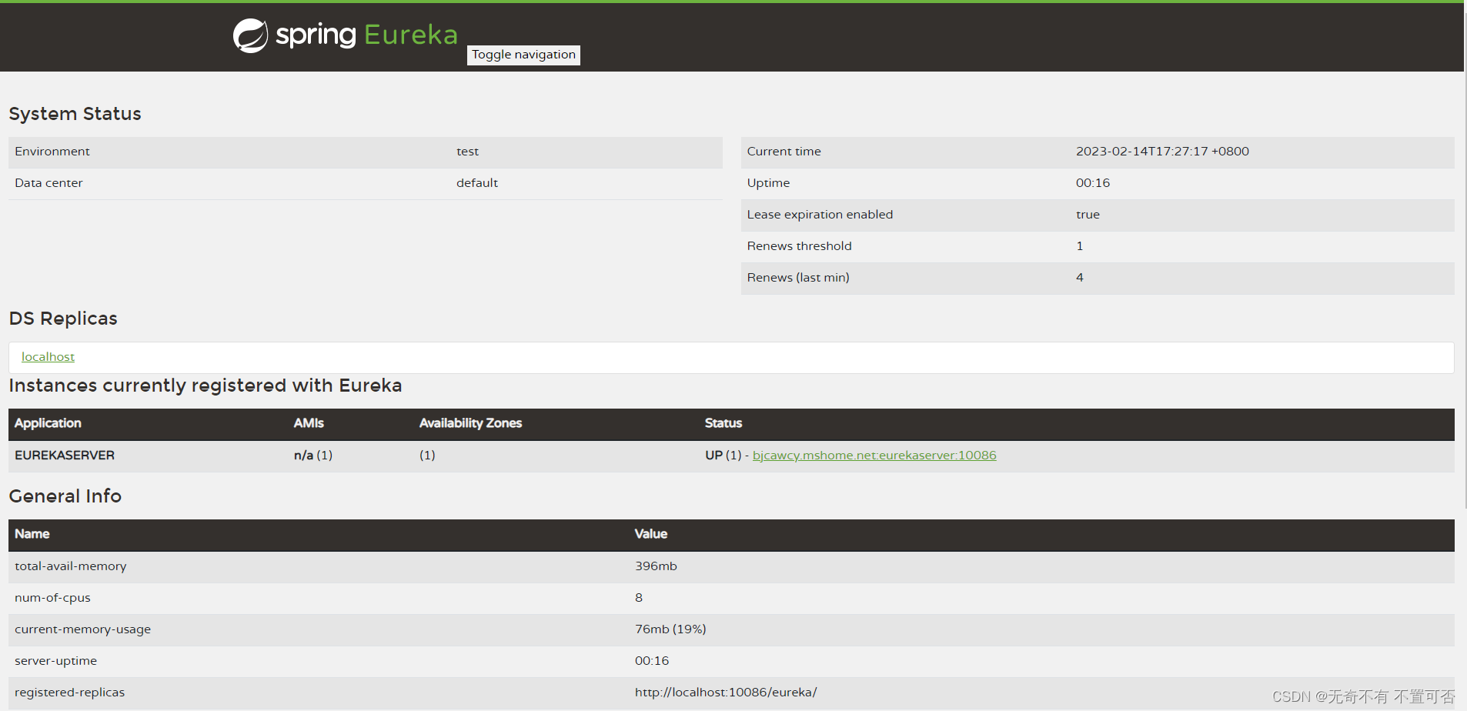1467x711 pixels.
Task: Click the Uptime label in System Status
Action: [768, 183]
